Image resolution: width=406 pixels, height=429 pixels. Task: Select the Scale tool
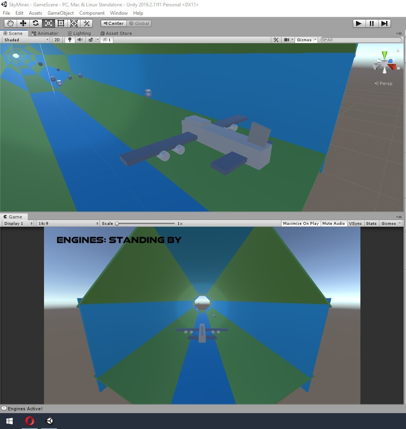48,23
